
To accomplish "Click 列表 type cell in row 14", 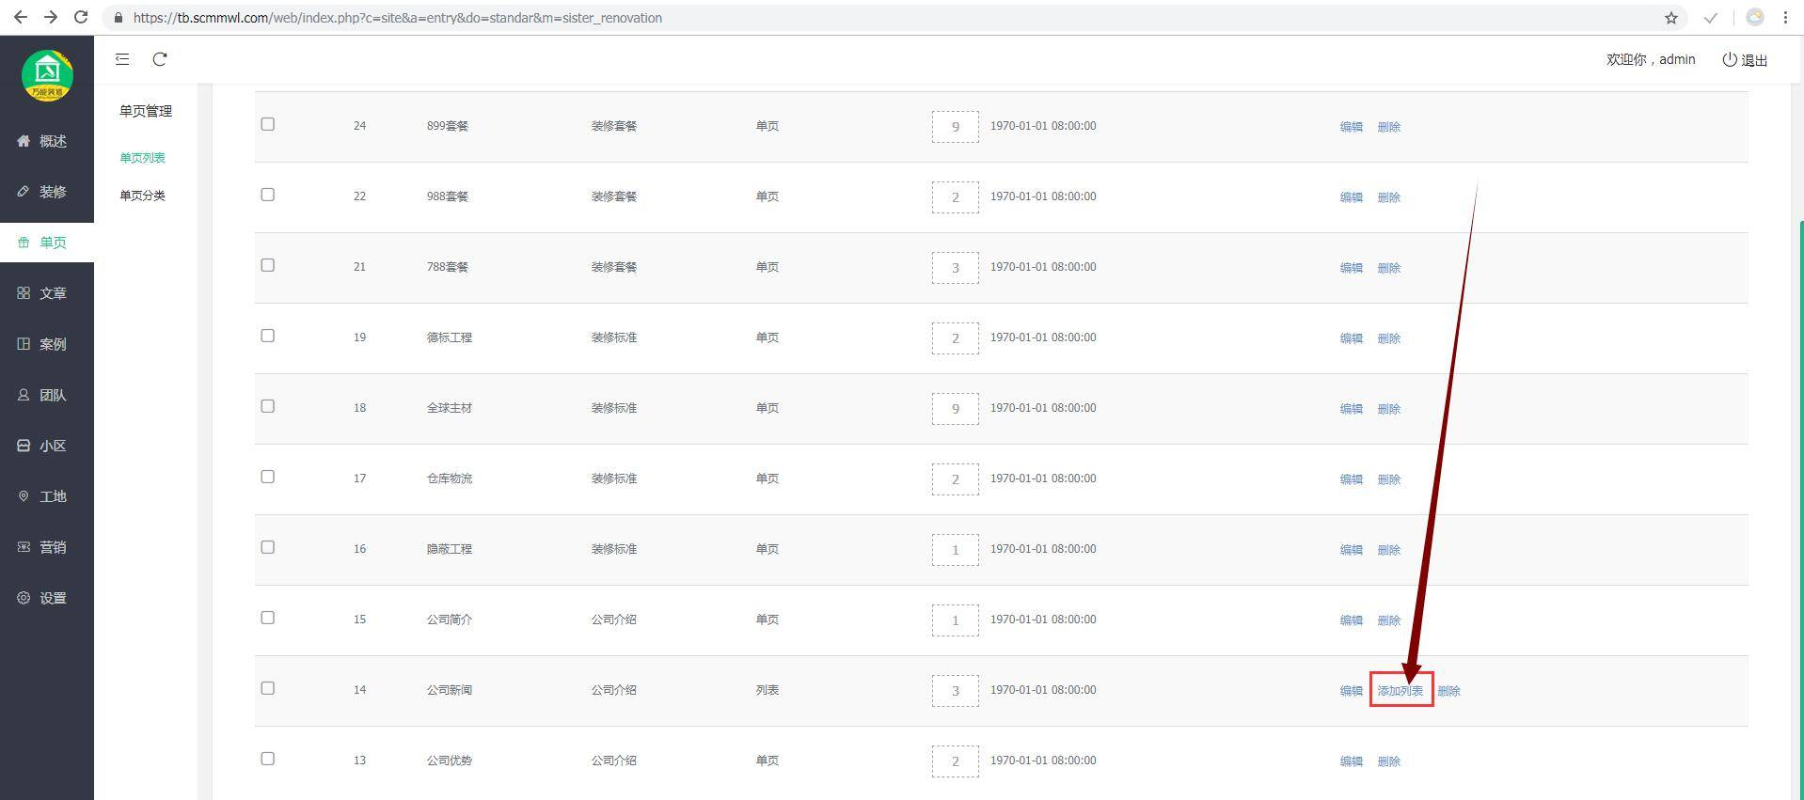I will coord(767,690).
